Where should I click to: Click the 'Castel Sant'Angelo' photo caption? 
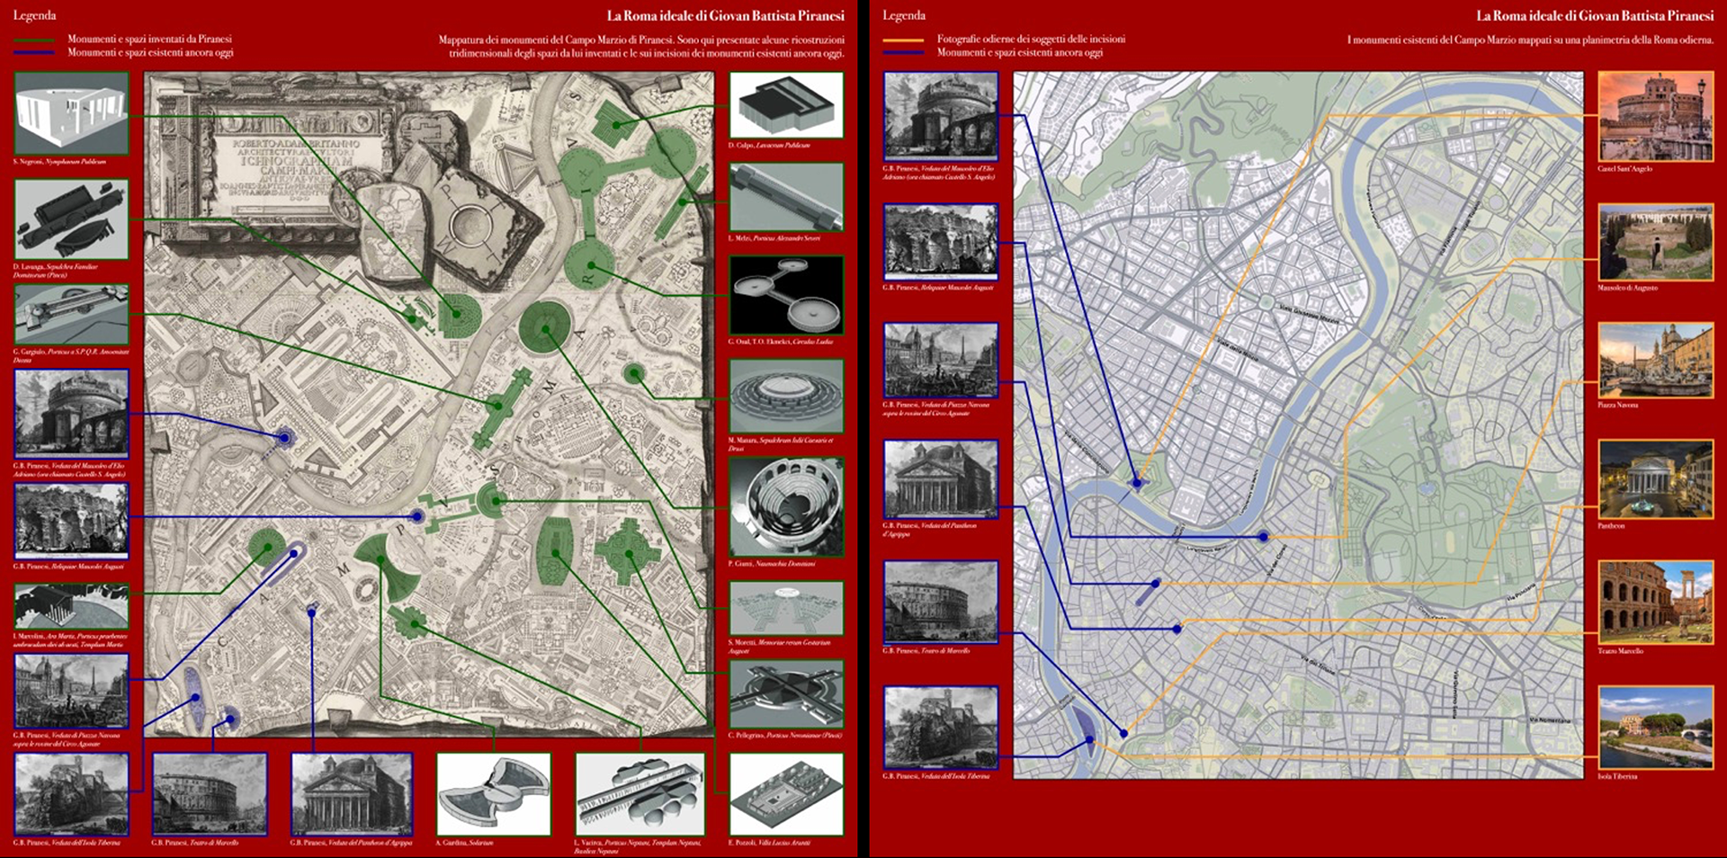[x=1624, y=168]
